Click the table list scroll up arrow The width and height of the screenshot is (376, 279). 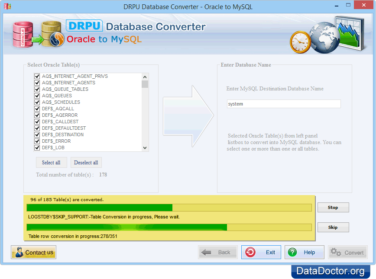pos(145,77)
